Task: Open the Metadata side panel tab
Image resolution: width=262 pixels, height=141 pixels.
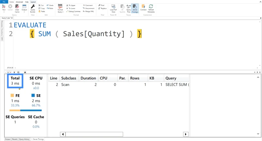Action: coord(2,24)
